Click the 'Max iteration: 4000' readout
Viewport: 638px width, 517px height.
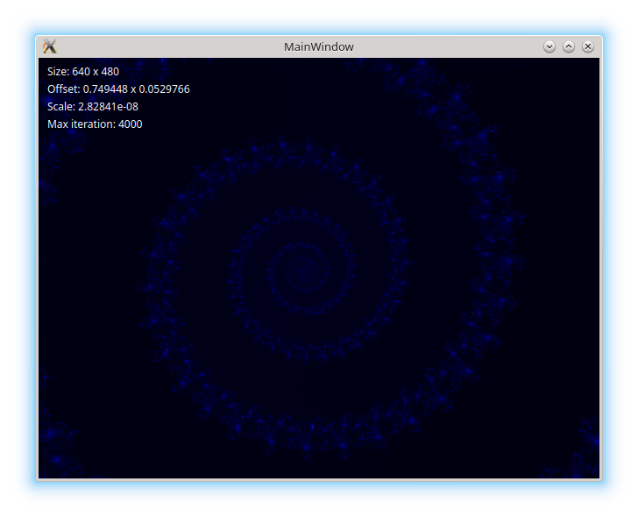coord(95,124)
